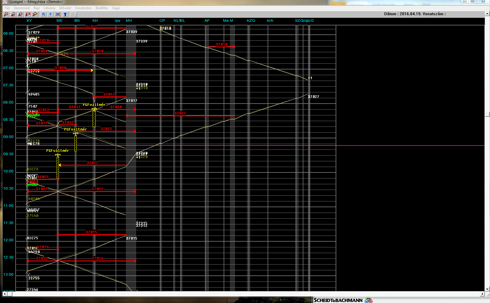Select the KH station header
This screenshot has height=303, width=490.
(x=95, y=21)
